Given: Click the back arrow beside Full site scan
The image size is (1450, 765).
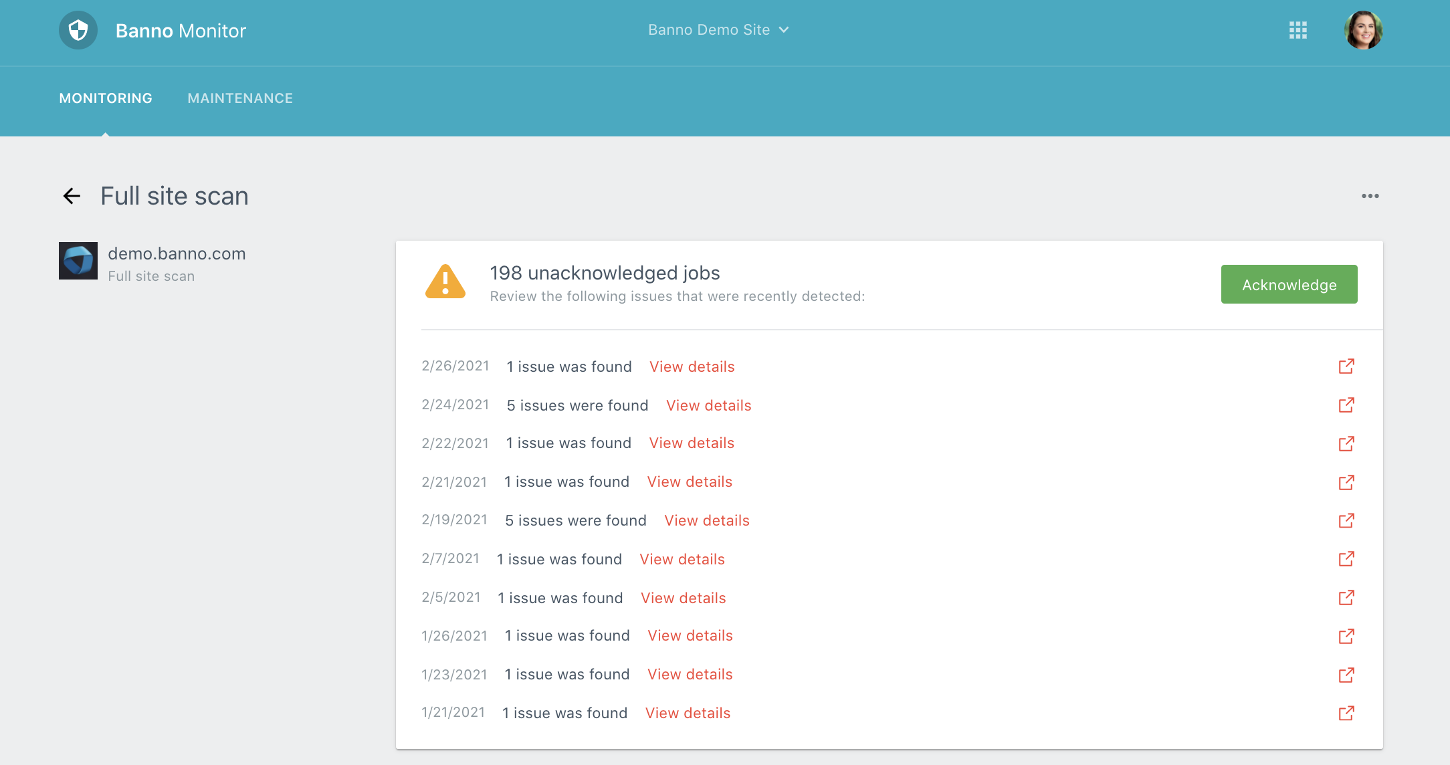Looking at the screenshot, I should [x=72, y=196].
